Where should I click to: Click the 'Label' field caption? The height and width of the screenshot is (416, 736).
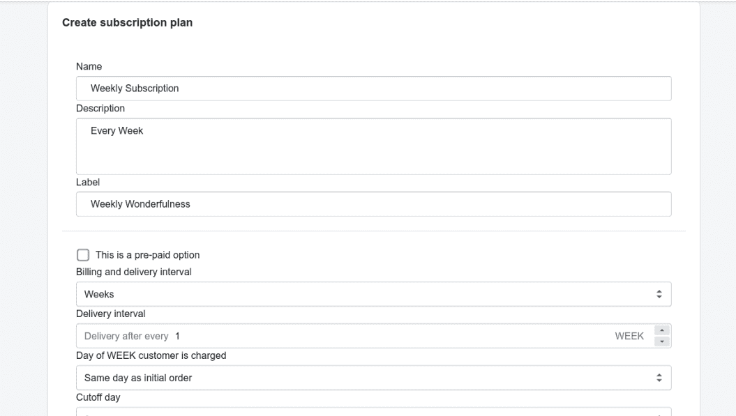[88, 183]
